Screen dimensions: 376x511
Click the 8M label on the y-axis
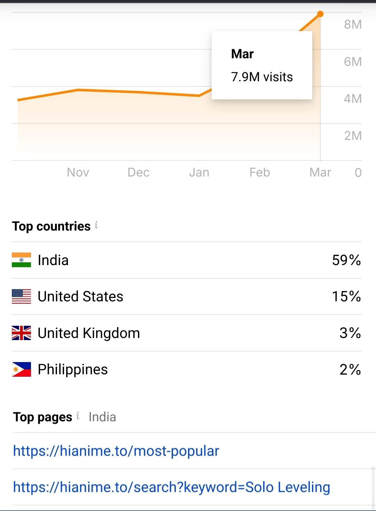353,24
